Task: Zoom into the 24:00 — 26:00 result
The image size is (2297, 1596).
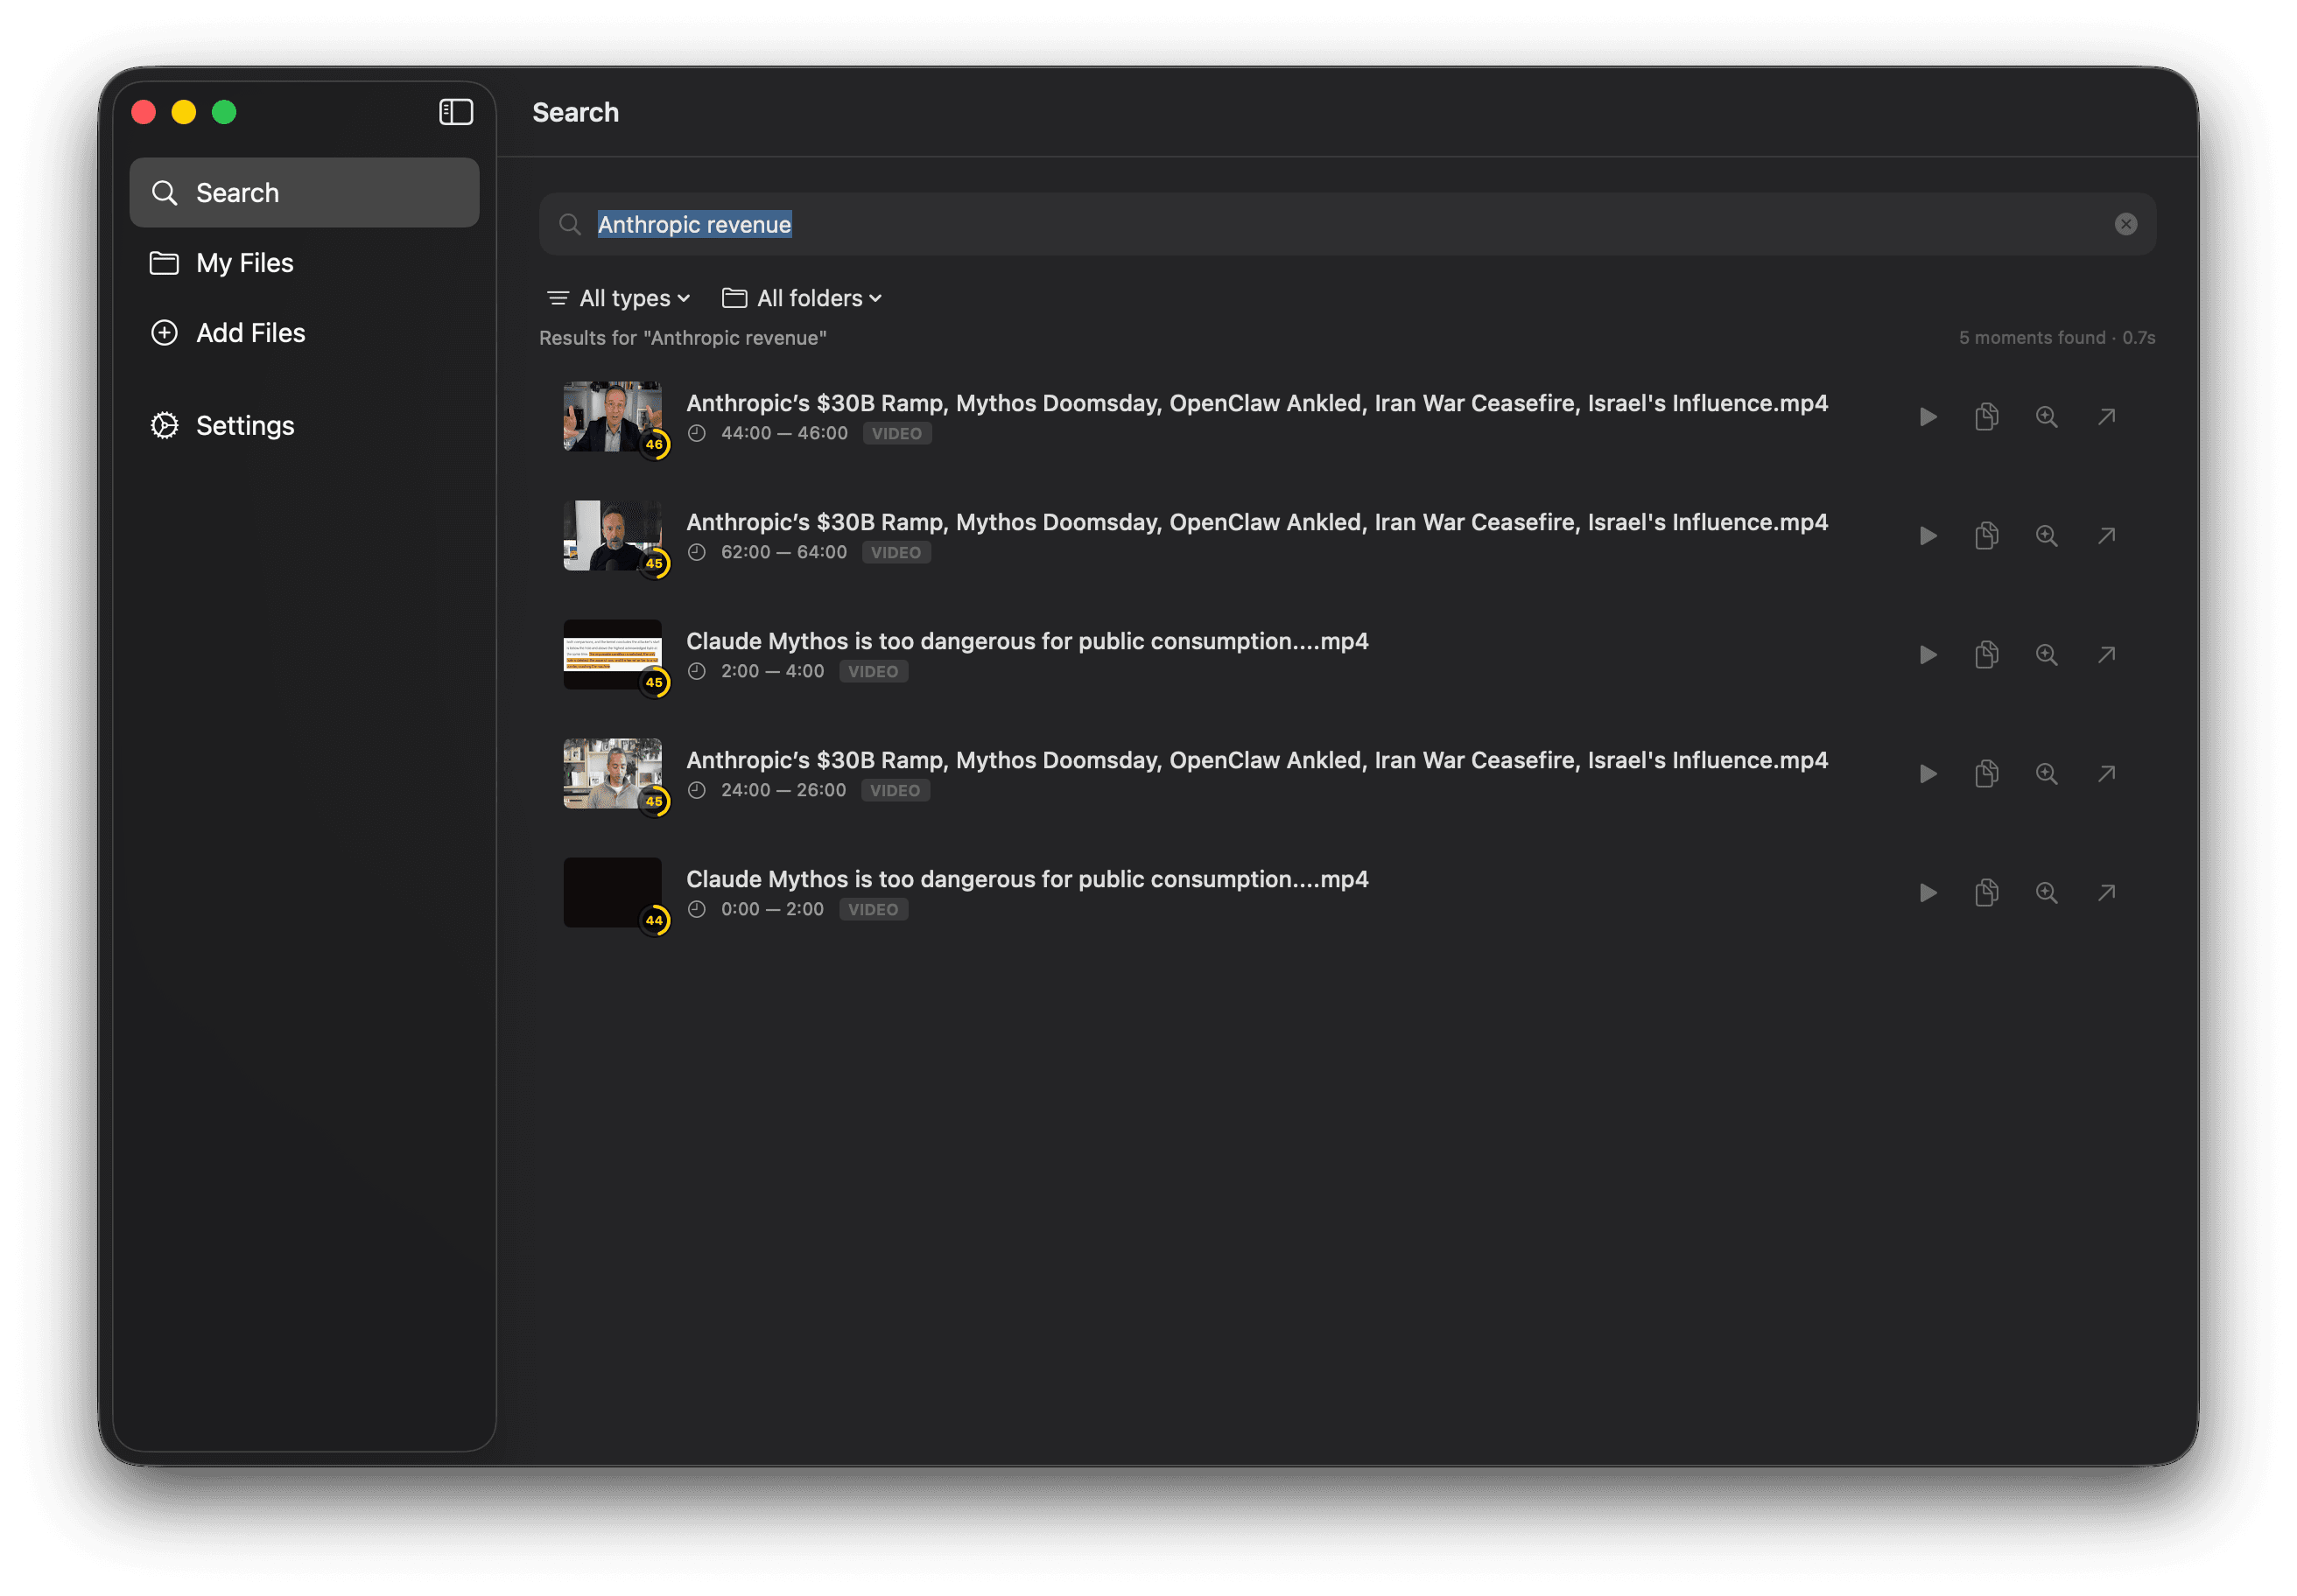Action: (2046, 774)
